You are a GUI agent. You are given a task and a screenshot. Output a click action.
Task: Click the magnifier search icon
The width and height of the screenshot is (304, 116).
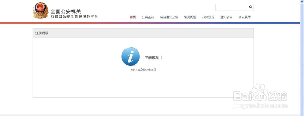coord(250,7)
